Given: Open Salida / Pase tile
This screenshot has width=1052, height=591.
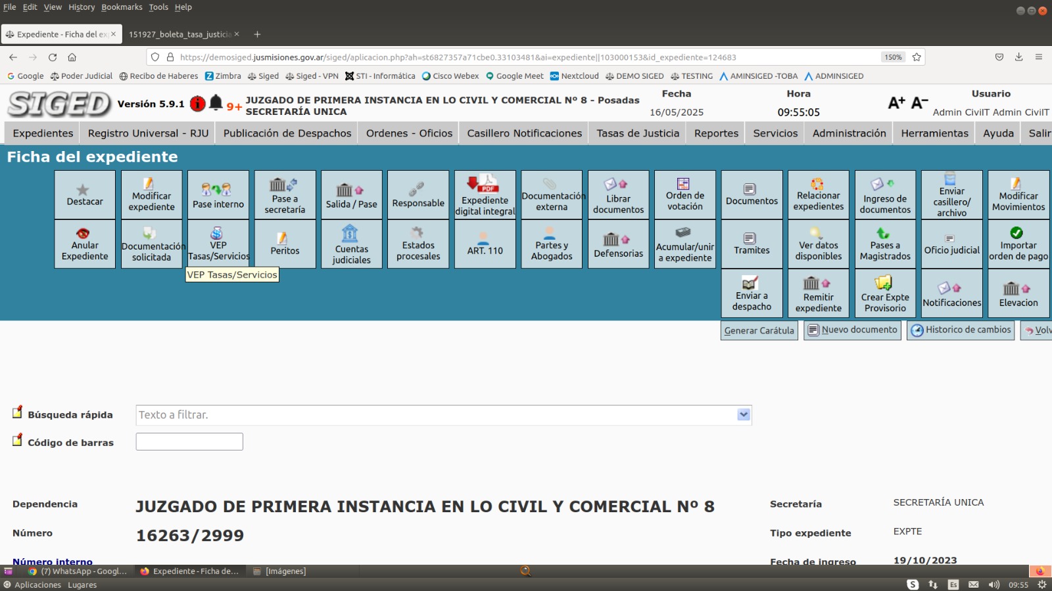Looking at the screenshot, I should [352, 195].
